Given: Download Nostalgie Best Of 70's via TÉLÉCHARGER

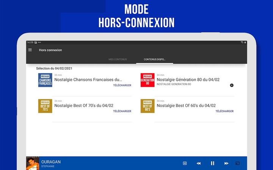Looking at the screenshot, I should (122, 111).
